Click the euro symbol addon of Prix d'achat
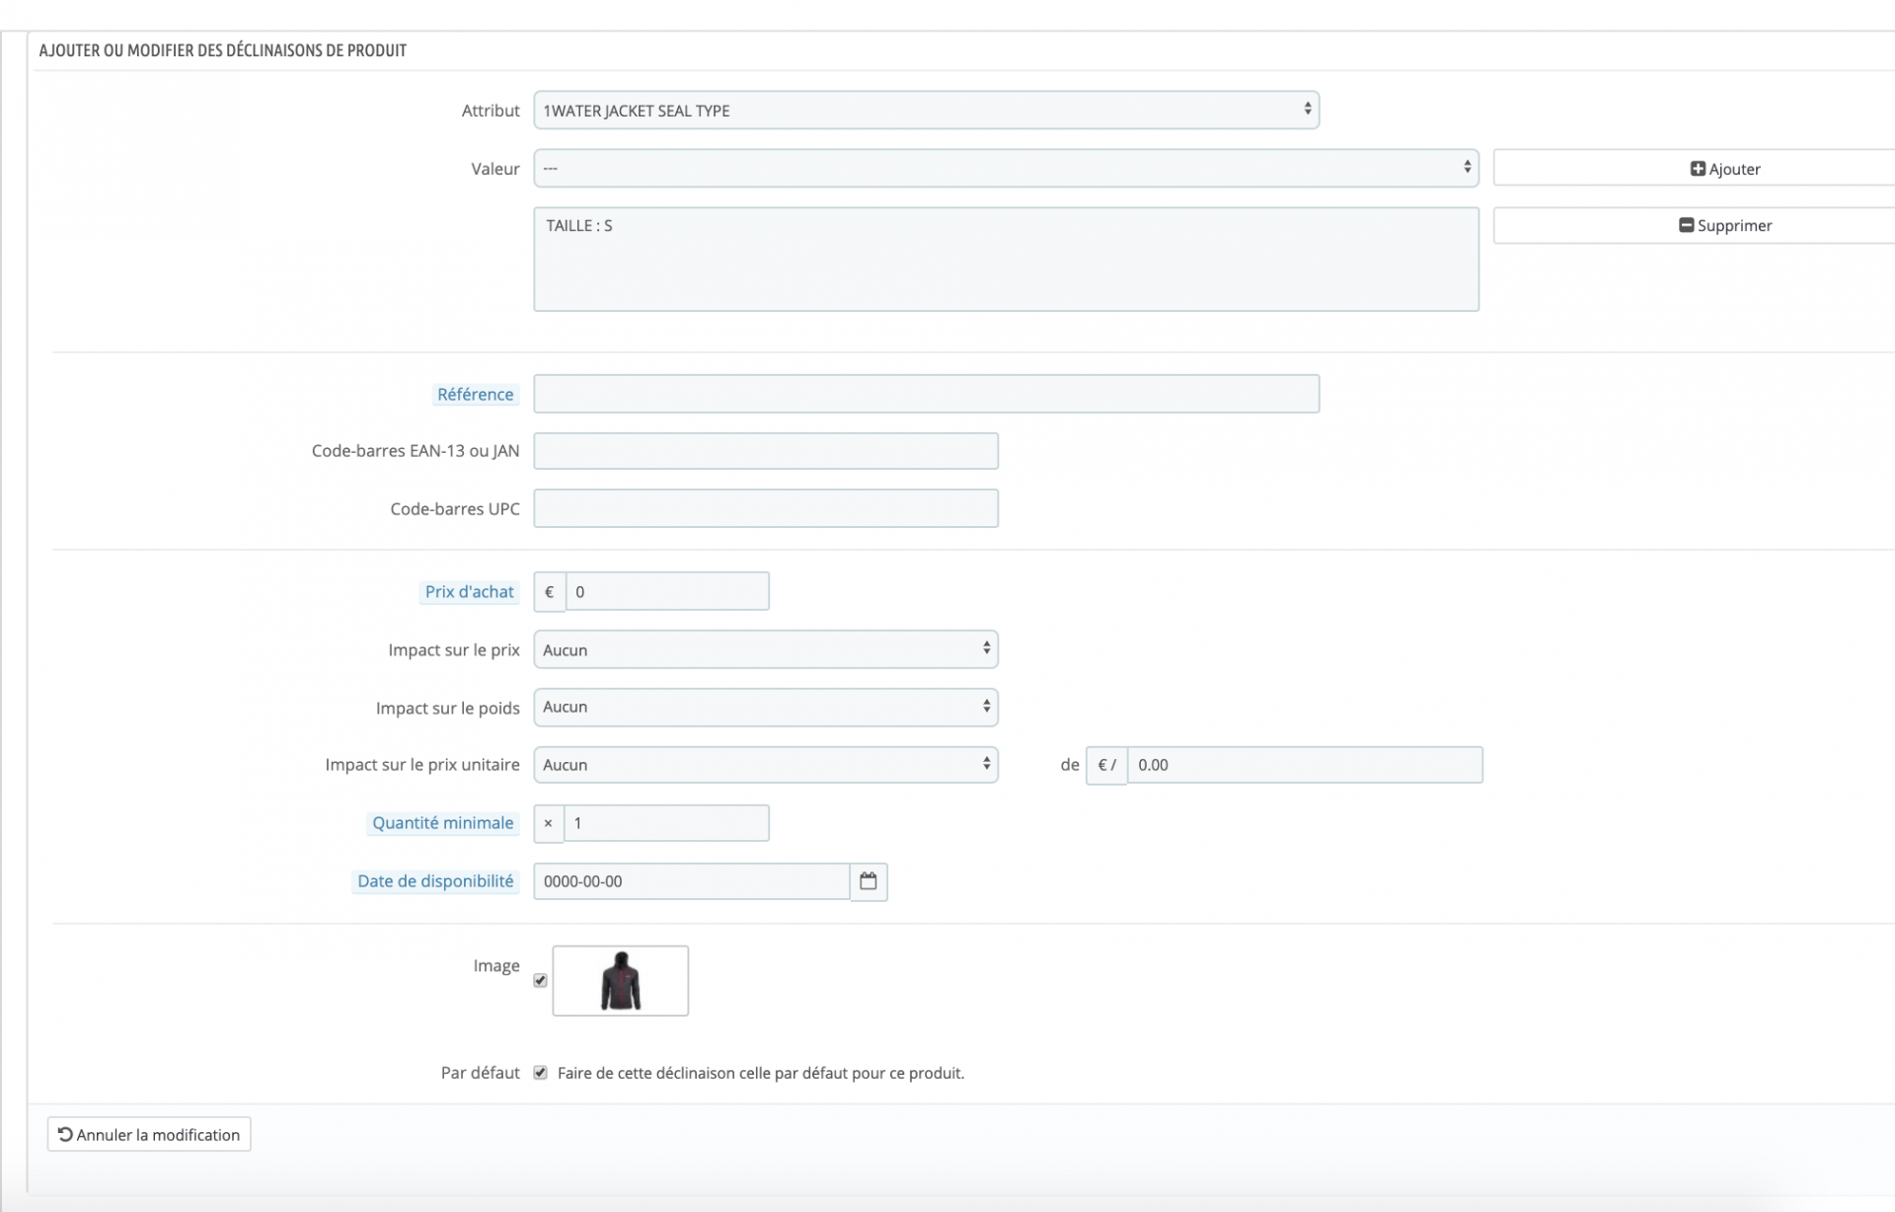1895x1212 pixels. click(550, 591)
